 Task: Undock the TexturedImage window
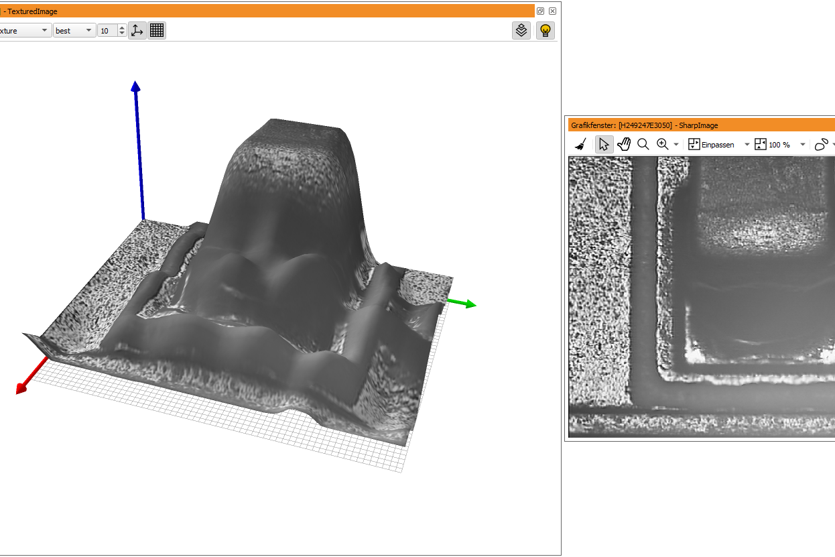(540, 11)
